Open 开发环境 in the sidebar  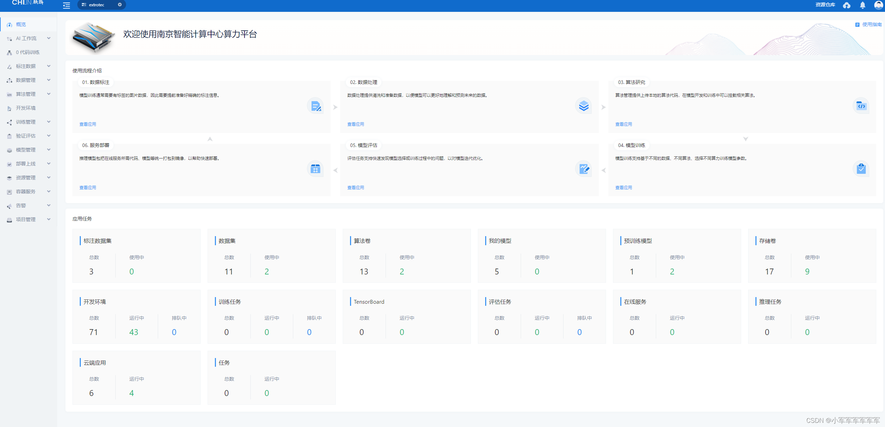[26, 108]
